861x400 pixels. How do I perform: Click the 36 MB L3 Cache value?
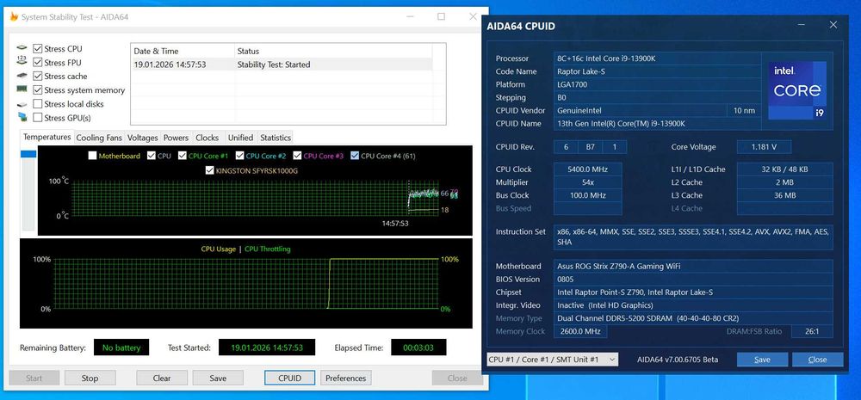click(x=784, y=195)
